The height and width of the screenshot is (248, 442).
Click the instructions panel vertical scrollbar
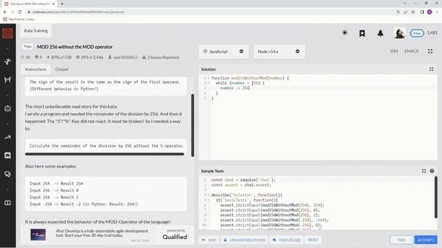click(193, 125)
